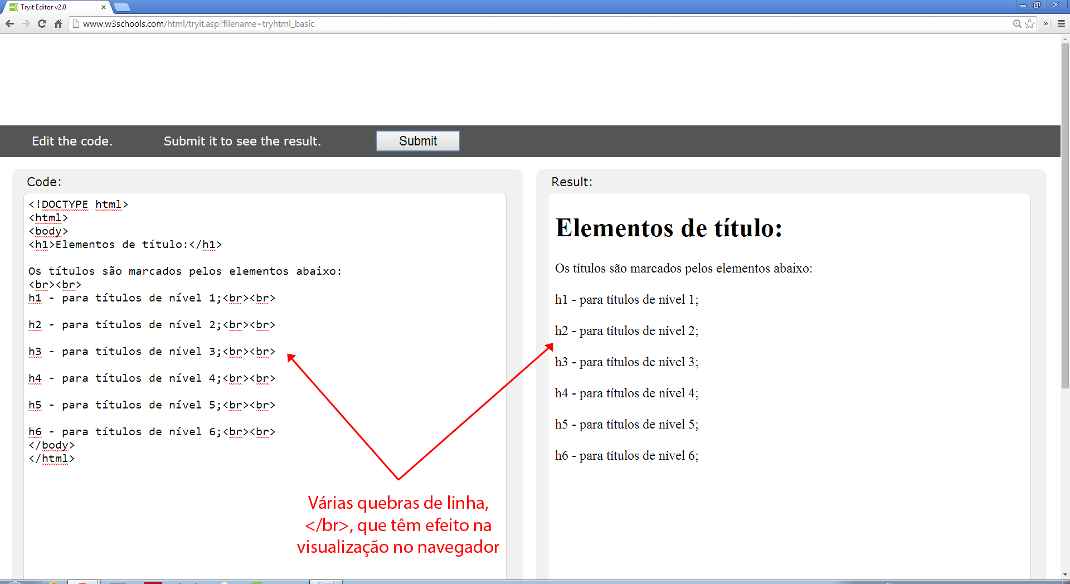Image resolution: width=1070 pixels, height=584 pixels.
Task: Open a new tab
Action: [x=121, y=7]
